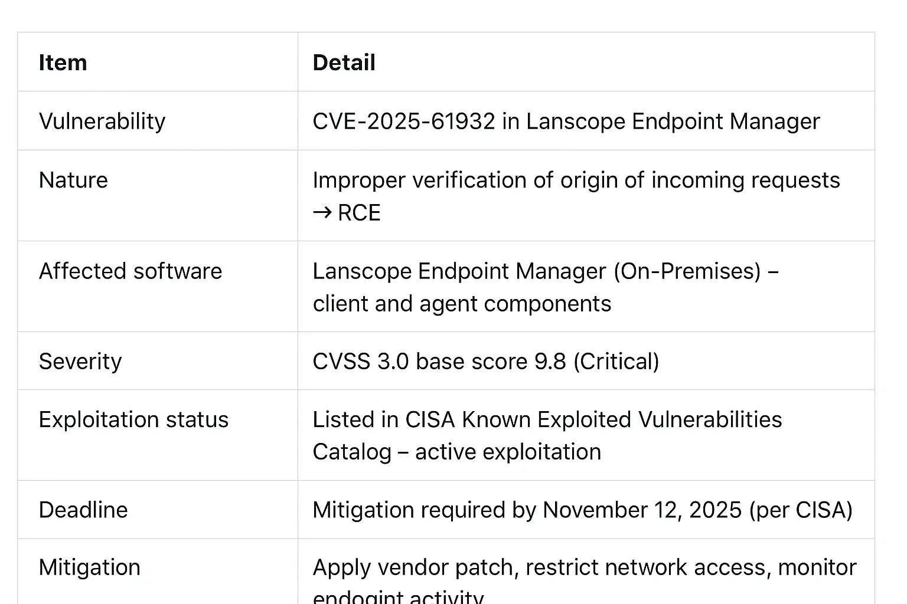Select the 'Affected software' row label
Screen dimensions: 907x604
pyautogui.click(x=130, y=271)
